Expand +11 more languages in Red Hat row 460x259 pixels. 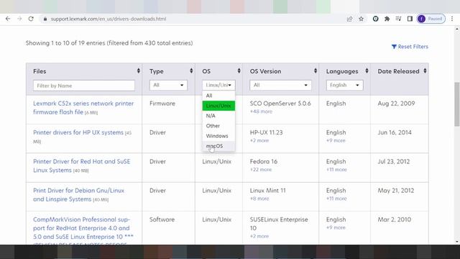pyautogui.click(x=336, y=170)
